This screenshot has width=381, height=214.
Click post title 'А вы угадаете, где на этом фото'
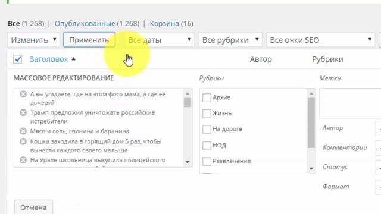click(x=98, y=98)
